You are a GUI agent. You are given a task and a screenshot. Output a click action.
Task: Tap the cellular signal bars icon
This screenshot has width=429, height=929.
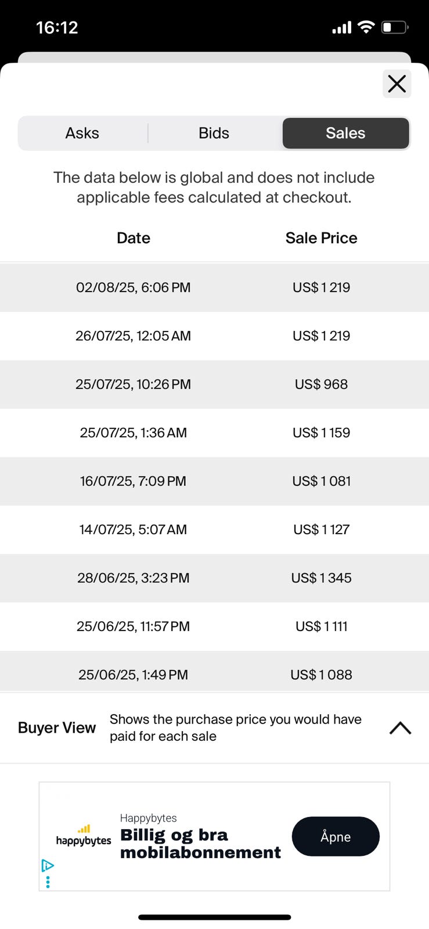tap(342, 27)
